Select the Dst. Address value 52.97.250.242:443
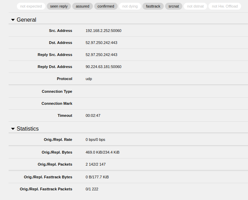Screen dimensions: 248x200 tap(101, 43)
